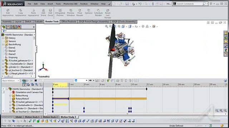This screenshot has width=229, height=128.
Task: Click the Zoom to Fit view icon
Action: click(107, 26)
